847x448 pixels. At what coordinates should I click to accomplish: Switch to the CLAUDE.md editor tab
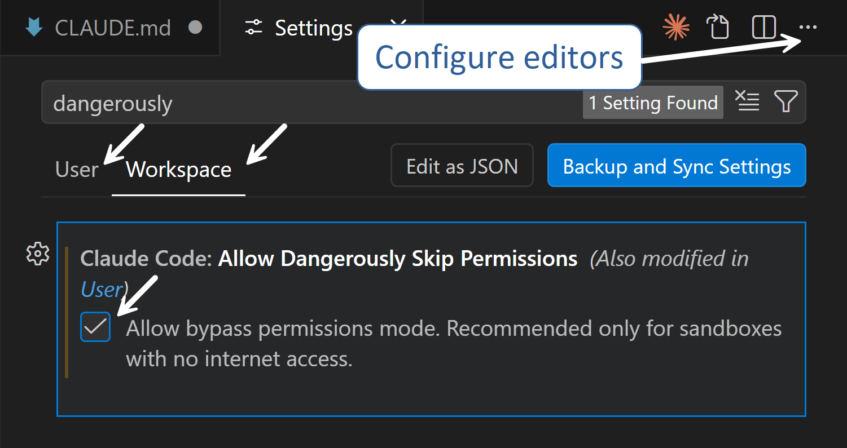coord(110,28)
